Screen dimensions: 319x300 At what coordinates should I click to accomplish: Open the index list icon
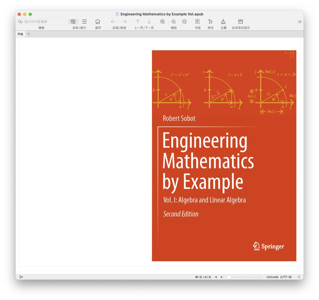pos(84,22)
